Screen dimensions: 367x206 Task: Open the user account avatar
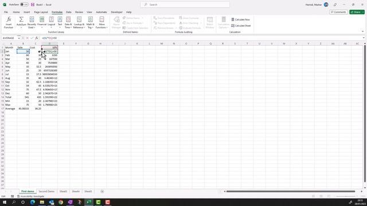pos(326,5)
